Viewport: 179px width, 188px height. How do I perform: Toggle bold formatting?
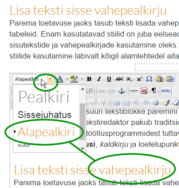click(x=89, y=79)
